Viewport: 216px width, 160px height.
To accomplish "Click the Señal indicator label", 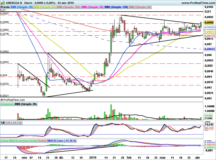I will pyautogui.click(x=42, y=141).
